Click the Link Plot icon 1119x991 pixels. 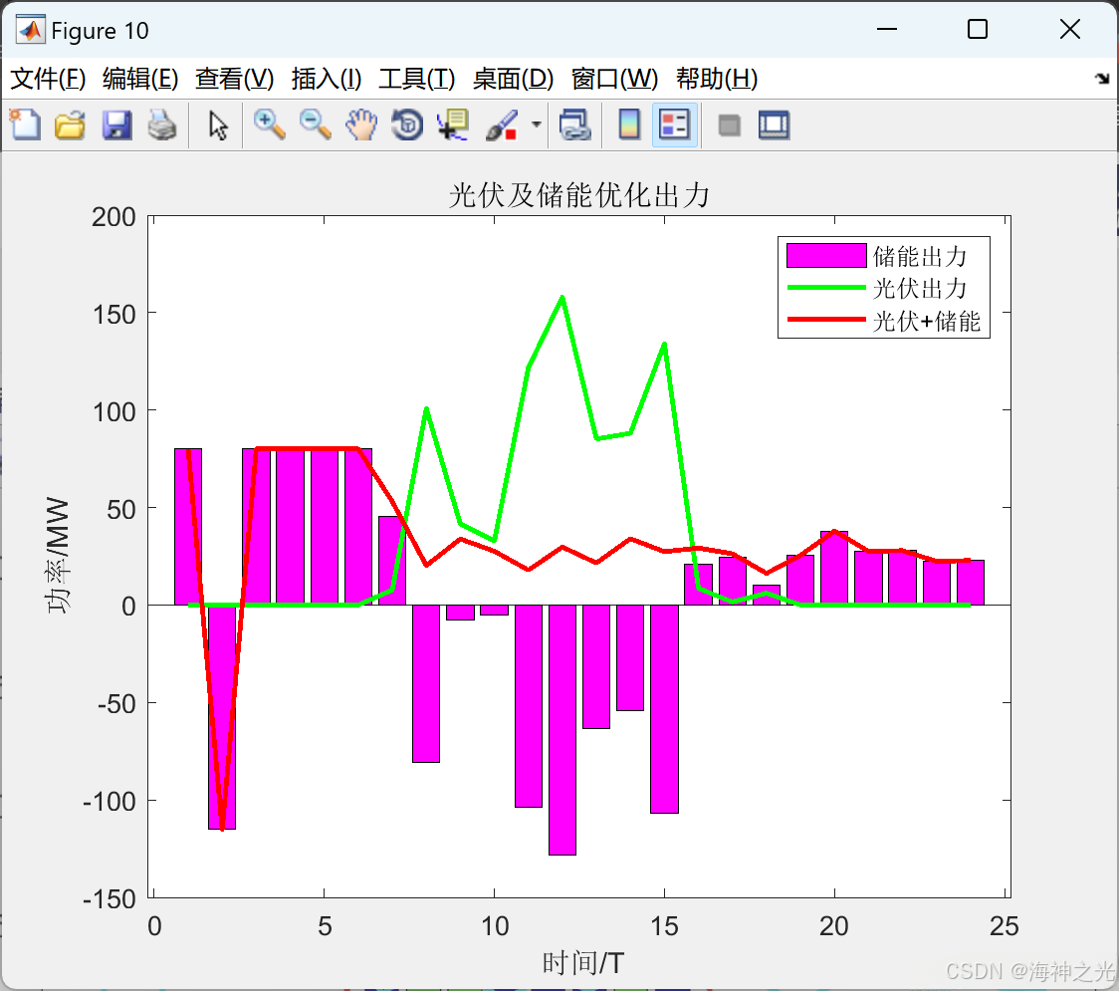pyautogui.click(x=574, y=124)
